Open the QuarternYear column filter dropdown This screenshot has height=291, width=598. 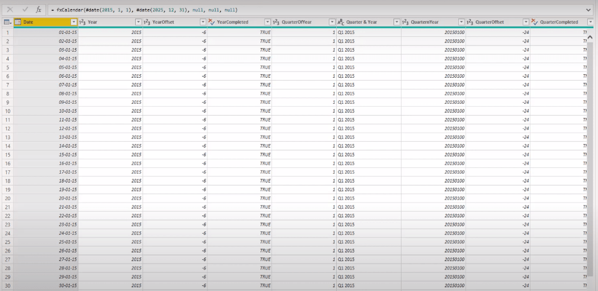point(461,22)
